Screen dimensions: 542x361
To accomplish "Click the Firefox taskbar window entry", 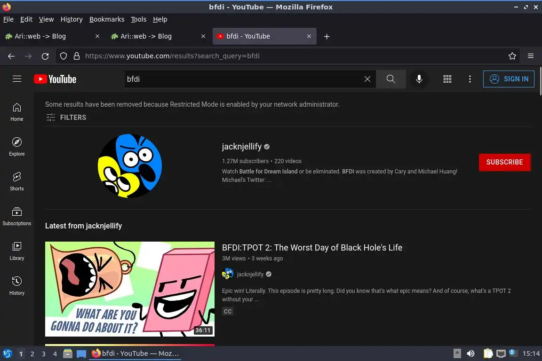I will point(135,353).
